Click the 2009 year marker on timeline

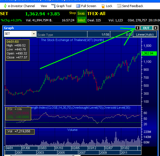pos(103,153)
